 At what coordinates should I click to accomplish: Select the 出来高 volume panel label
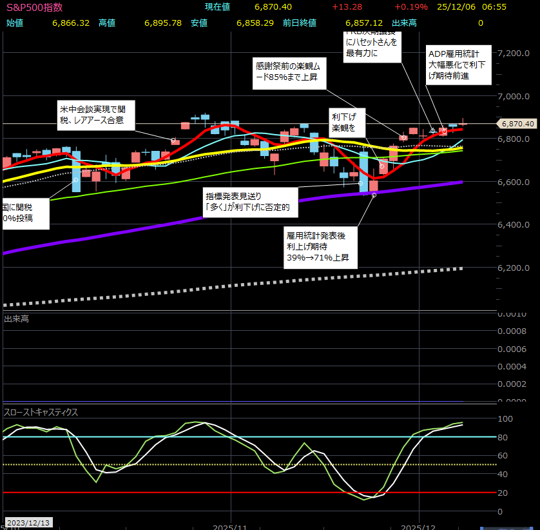tap(16, 319)
